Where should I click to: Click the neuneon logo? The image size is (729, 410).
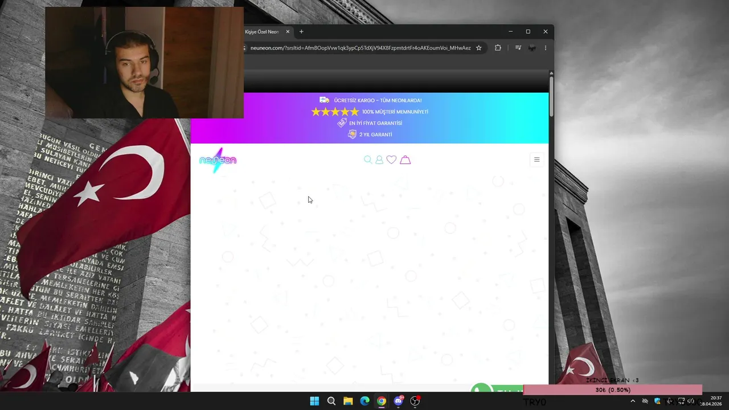218,160
